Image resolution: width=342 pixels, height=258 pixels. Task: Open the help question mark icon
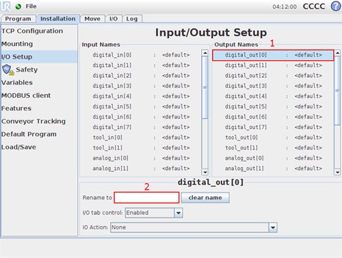(x=336, y=6)
